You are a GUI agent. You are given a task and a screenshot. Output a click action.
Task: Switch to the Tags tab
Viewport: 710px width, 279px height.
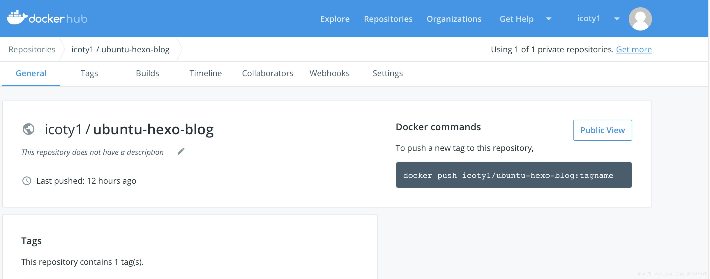pyautogui.click(x=89, y=73)
